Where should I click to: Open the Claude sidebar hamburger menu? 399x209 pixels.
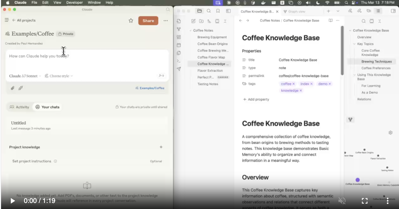(7, 20)
